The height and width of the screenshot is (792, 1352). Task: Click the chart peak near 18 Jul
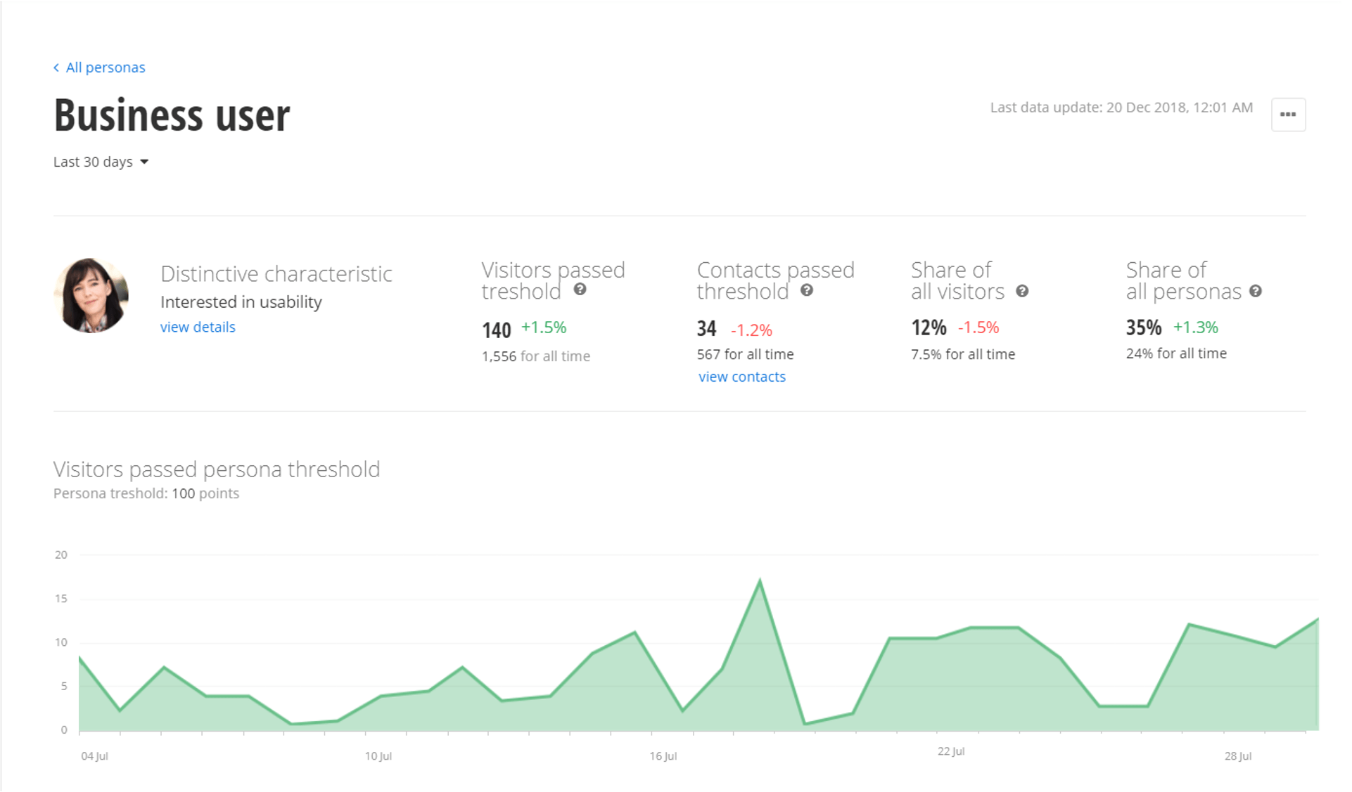tap(760, 580)
